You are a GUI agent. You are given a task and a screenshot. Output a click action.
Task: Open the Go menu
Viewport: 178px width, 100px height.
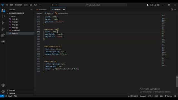(x=31, y=5)
